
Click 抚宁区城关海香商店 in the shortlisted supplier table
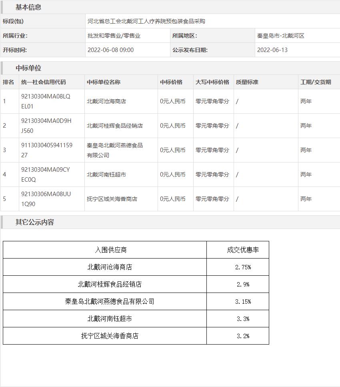click(110, 336)
